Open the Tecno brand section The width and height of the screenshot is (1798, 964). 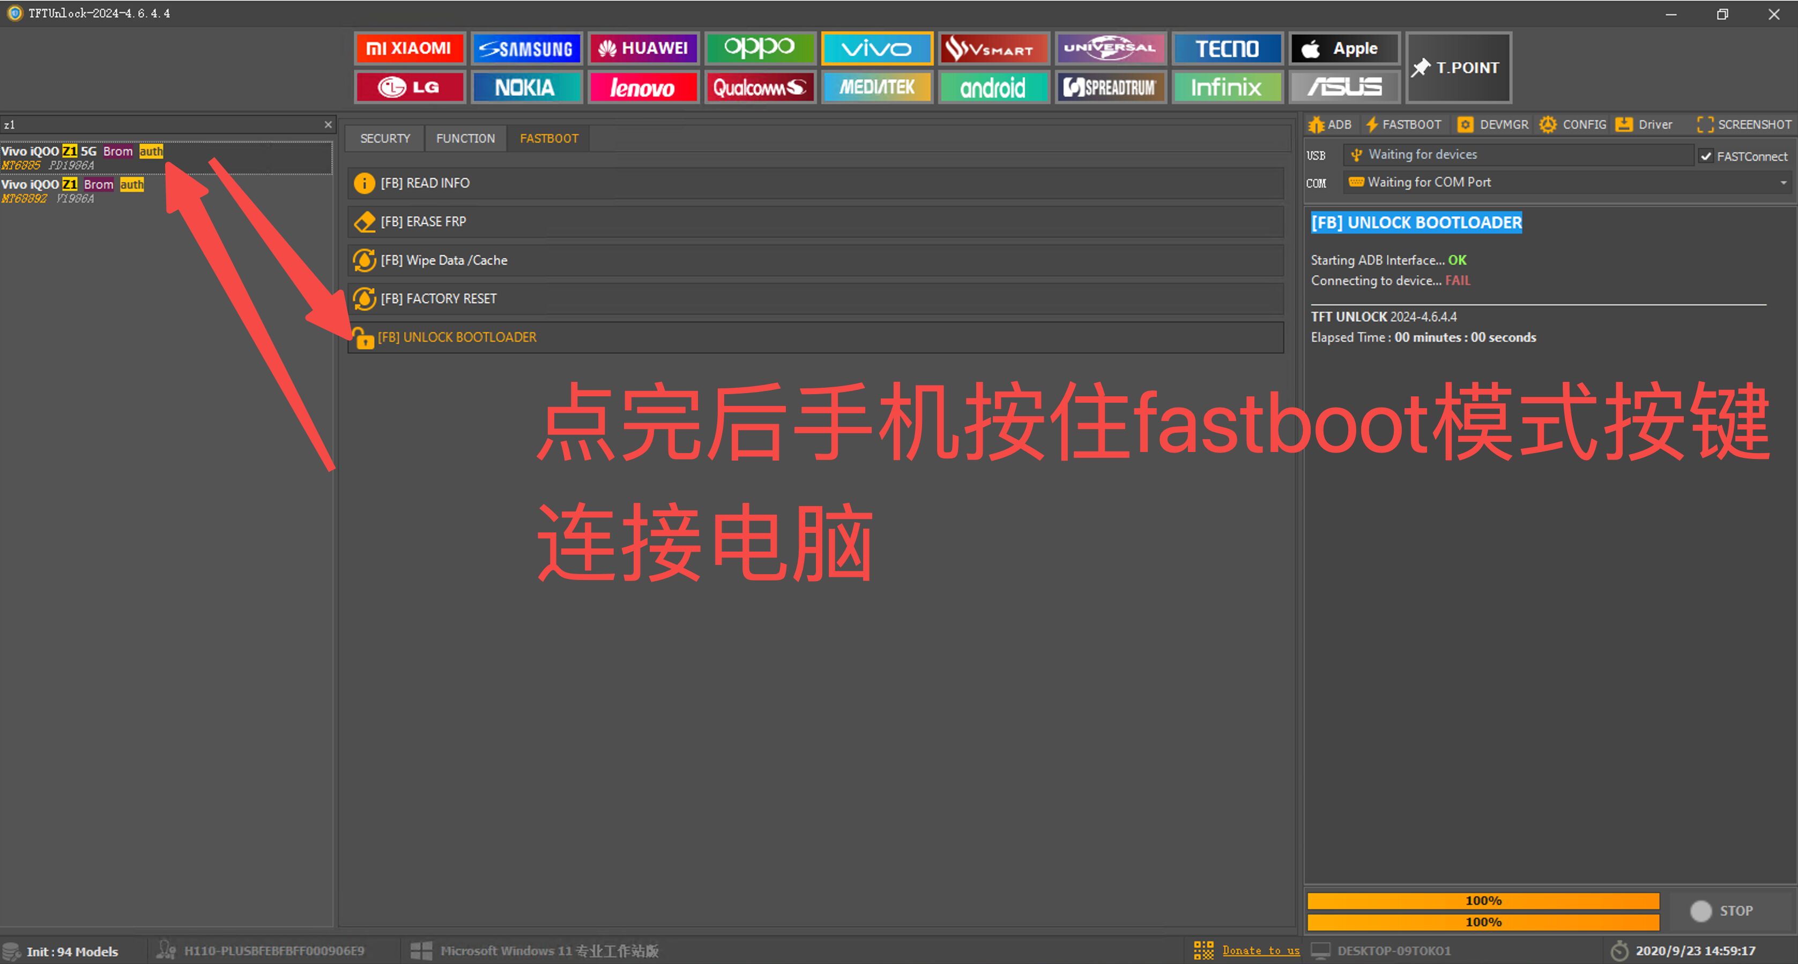coord(1227,48)
